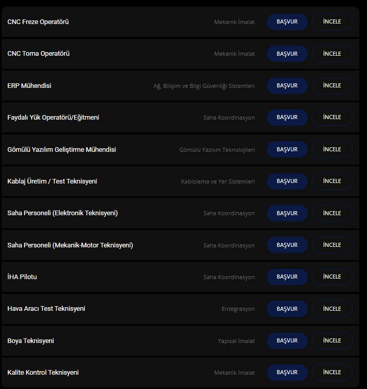Screen dimensions: 367x389
Task: Open İNCELE for Faydalı Yük Operatörü/Eğitmeni
Action: (332, 118)
